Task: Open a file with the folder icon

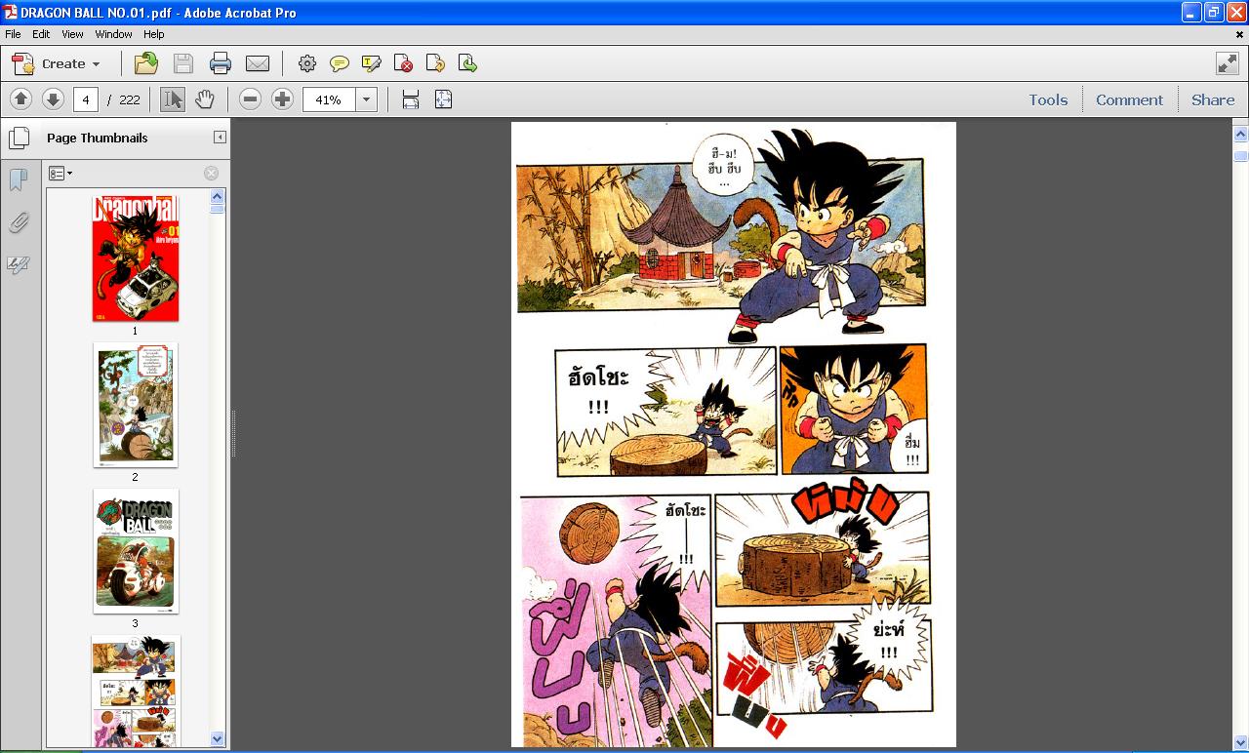Action: click(x=146, y=63)
